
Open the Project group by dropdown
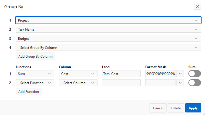pos(108,20)
